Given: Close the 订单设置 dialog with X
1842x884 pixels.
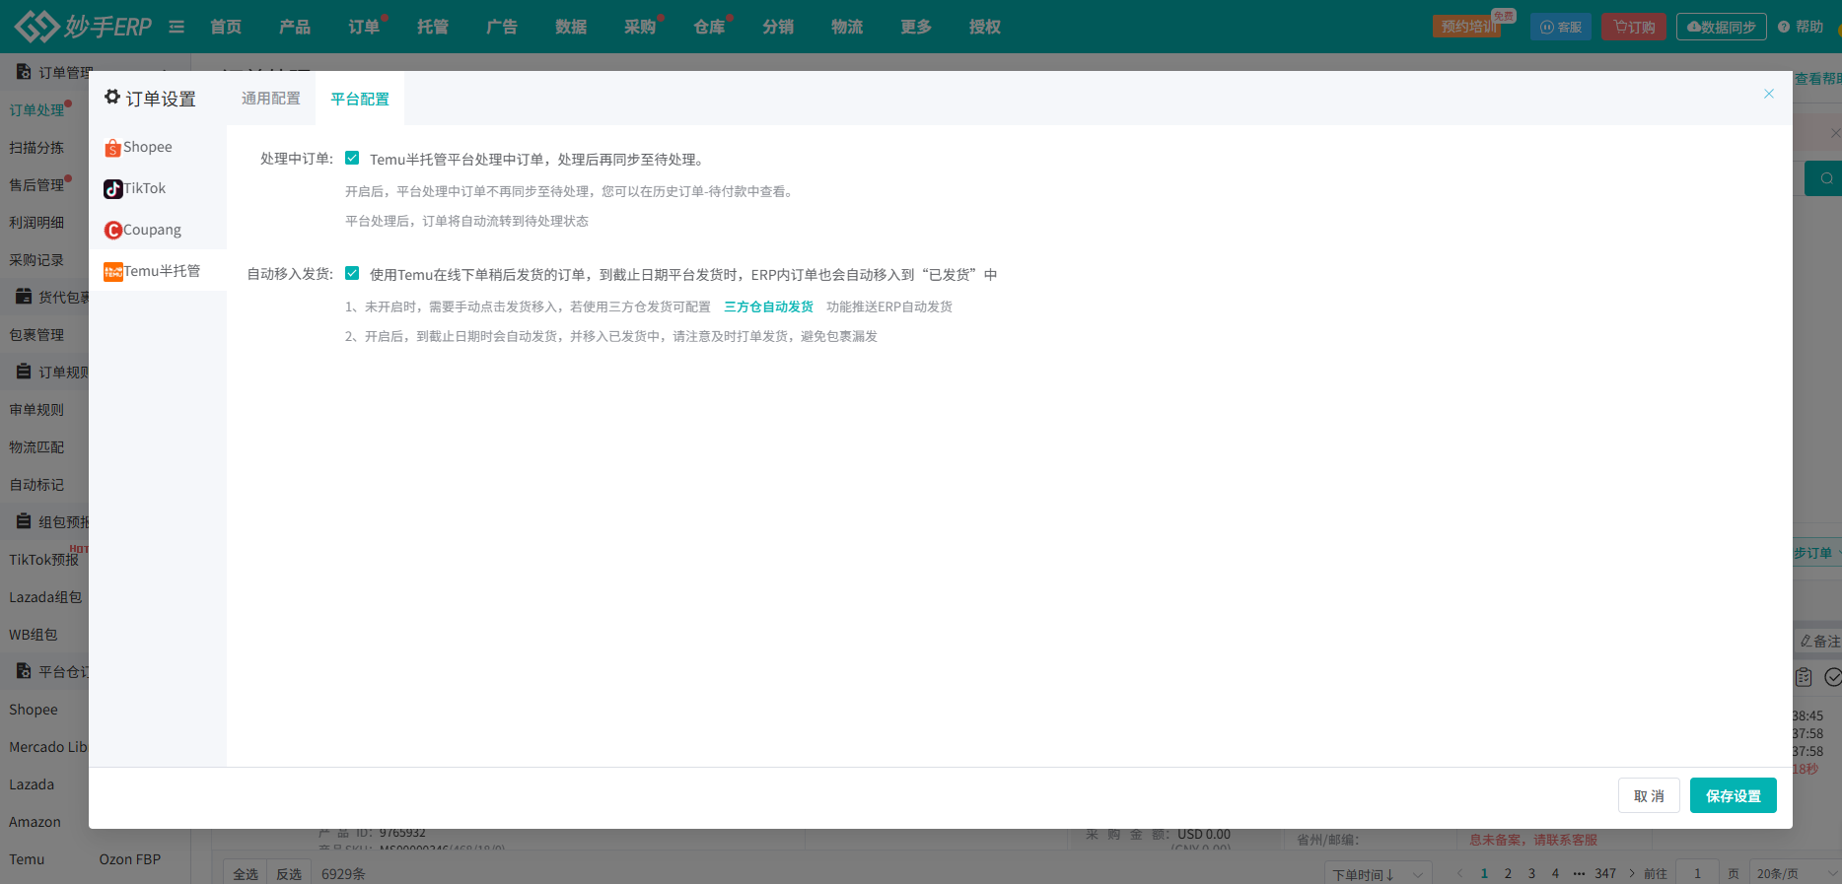Looking at the screenshot, I should [x=1769, y=94].
